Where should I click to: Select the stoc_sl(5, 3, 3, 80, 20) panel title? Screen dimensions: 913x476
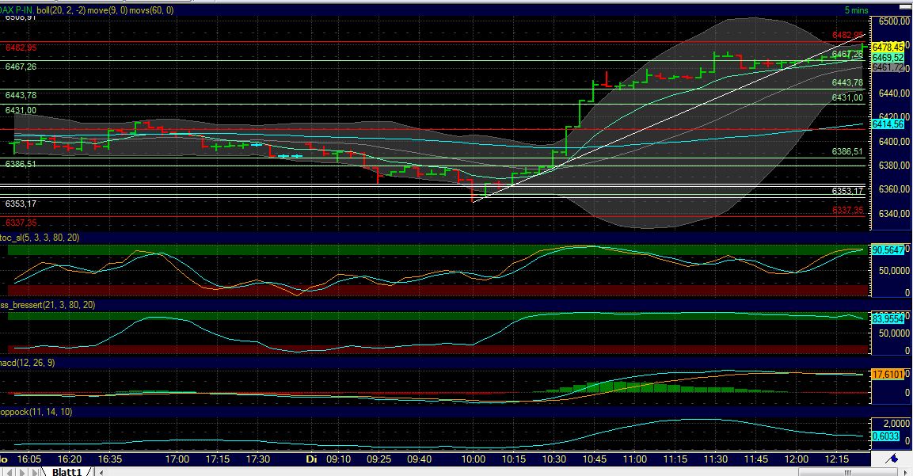click(x=41, y=236)
